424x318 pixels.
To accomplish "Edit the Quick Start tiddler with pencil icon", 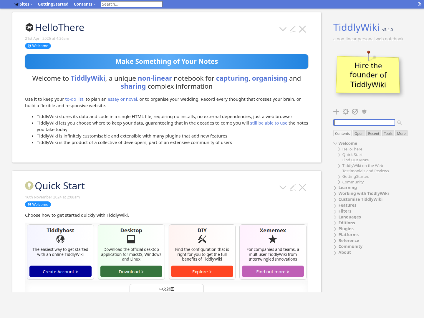I will coord(293,188).
